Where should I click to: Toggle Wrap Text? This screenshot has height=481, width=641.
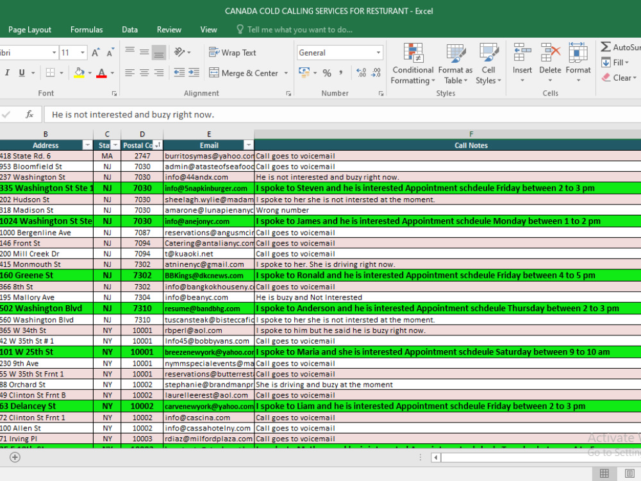(232, 53)
